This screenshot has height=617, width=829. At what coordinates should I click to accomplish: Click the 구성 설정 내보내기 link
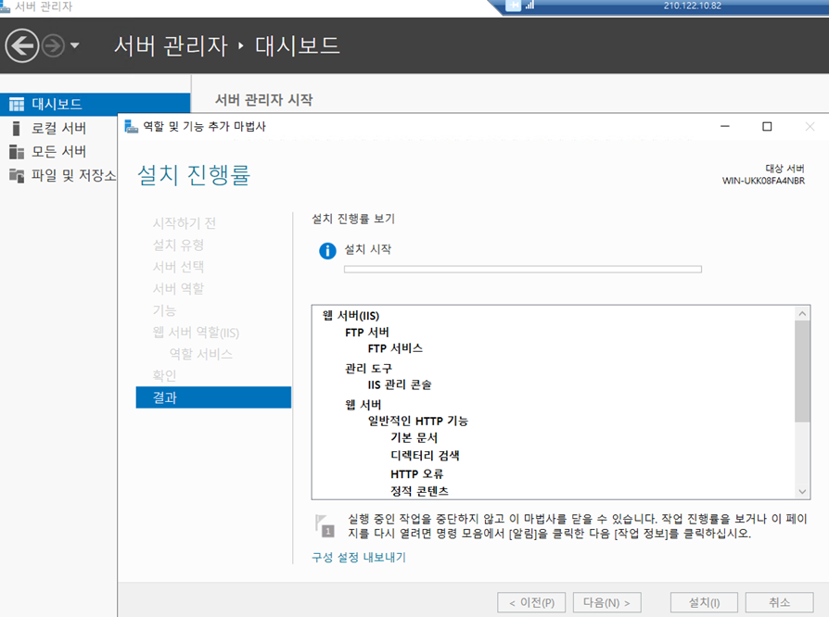[359, 558]
